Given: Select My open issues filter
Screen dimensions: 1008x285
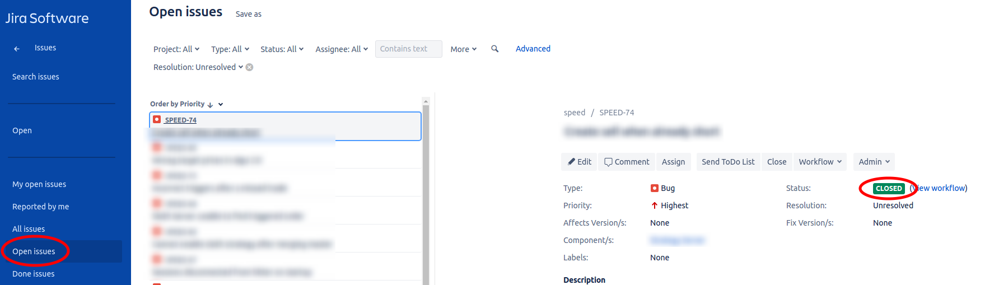Looking at the screenshot, I should (39, 184).
